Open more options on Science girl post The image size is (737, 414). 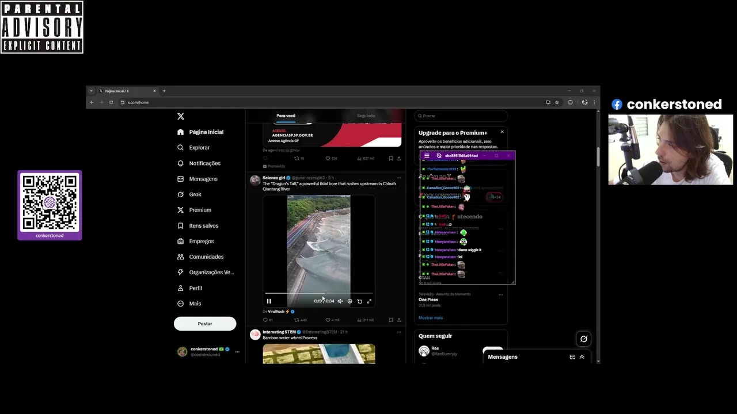(398, 178)
